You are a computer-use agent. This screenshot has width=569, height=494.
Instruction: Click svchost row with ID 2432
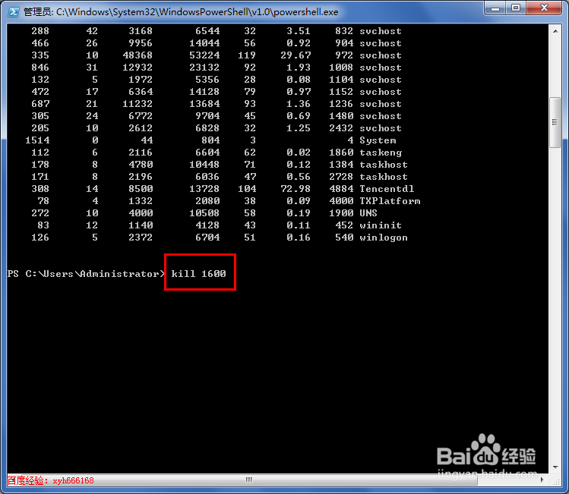217,128
